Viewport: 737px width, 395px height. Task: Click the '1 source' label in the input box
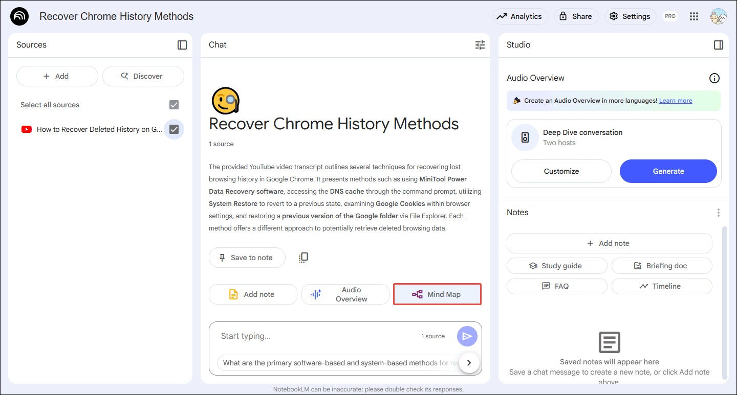click(x=433, y=336)
